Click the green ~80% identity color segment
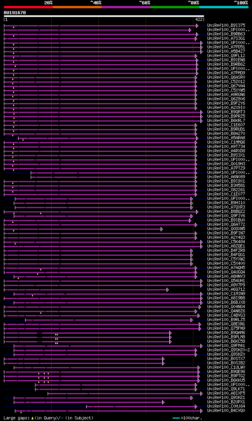The height and width of the screenshot is (421, 252). [175, 7]
